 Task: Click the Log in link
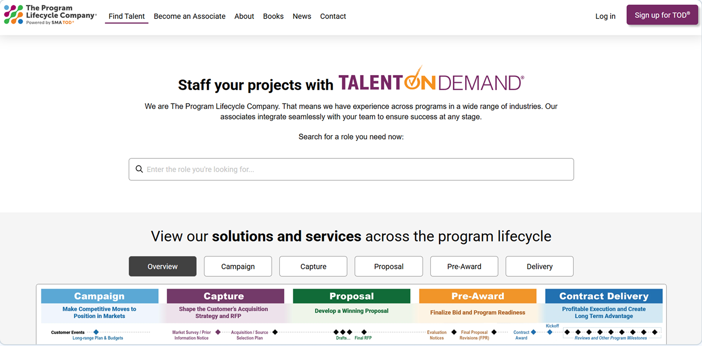605,16
